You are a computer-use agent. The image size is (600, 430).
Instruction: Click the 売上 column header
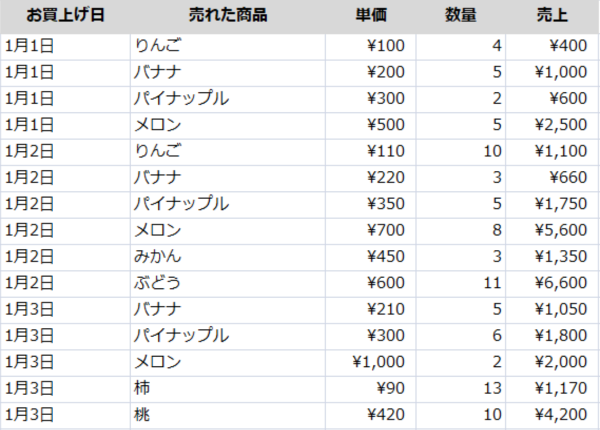[x=553, y=16]
